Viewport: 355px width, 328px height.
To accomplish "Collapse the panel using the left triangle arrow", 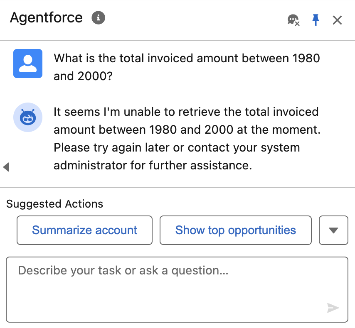I will (6, 167).
